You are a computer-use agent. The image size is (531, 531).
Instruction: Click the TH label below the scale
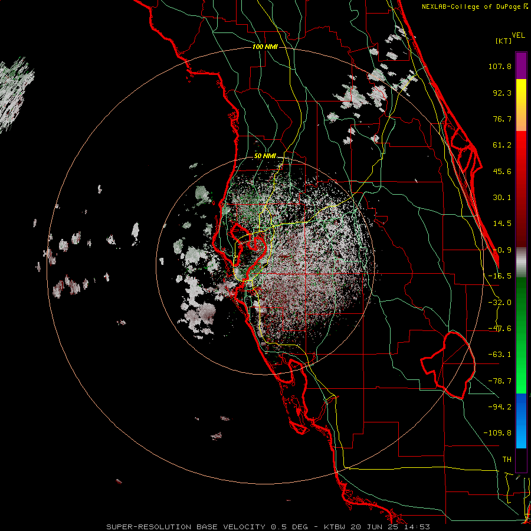[507, 459]
